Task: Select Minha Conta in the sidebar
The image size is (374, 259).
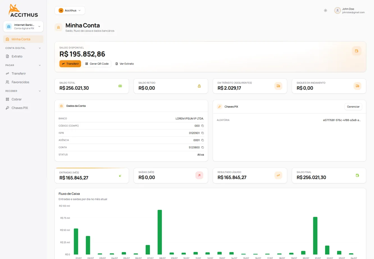Action: coord(23,39)
